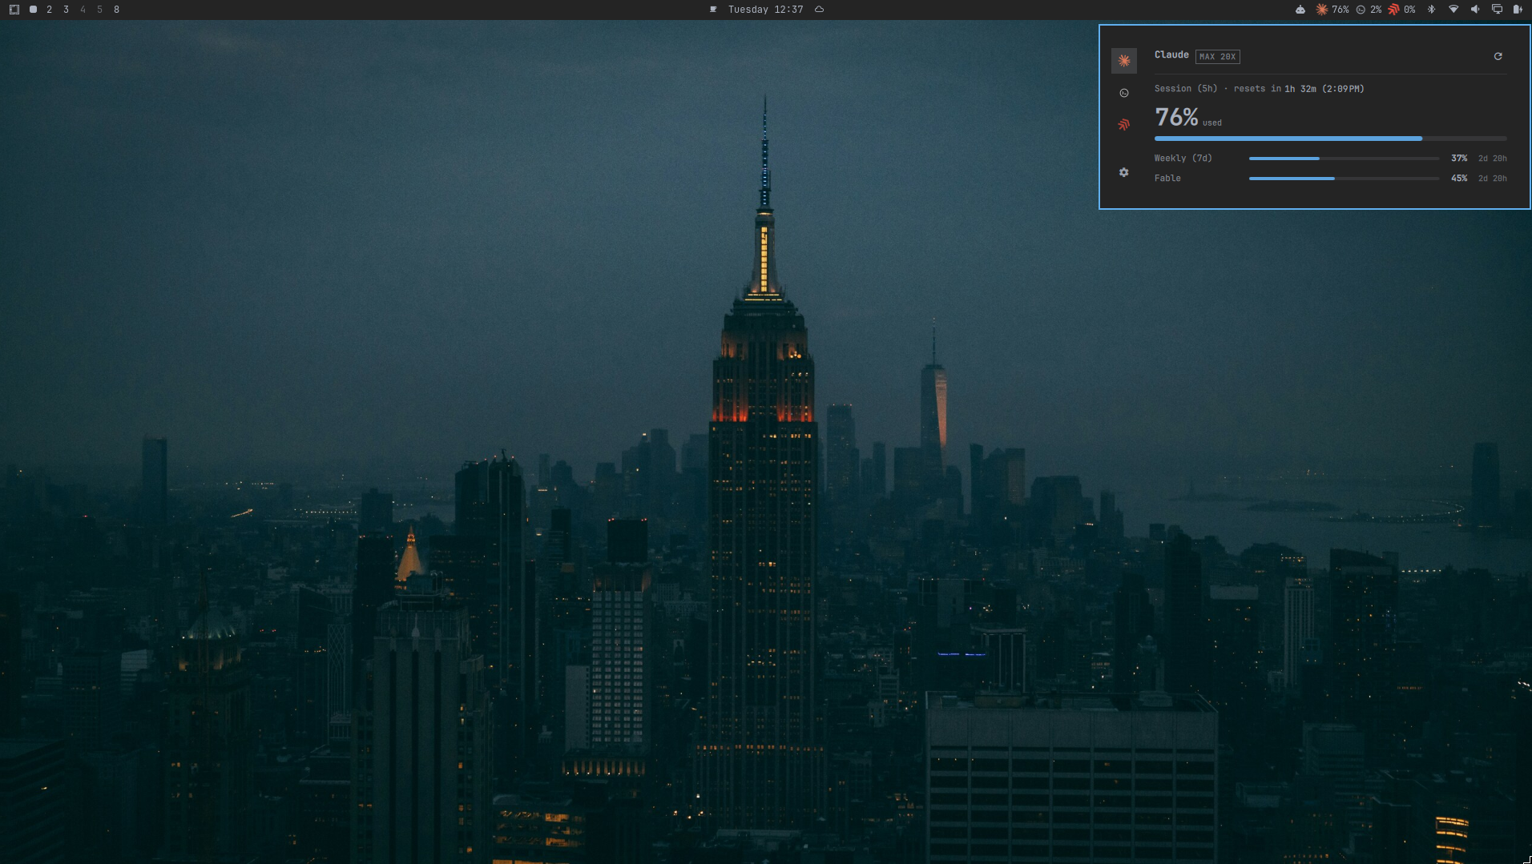1532x864 pixels.
Task: Switch to the active workspace 1 indicator
Action: coord(33,10)
